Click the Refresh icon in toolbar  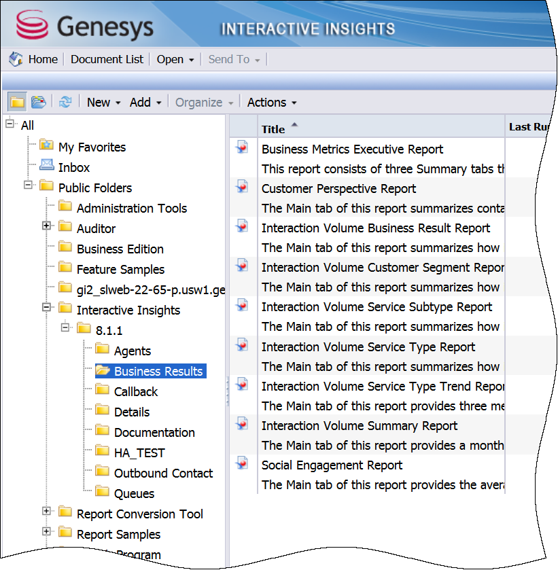(65, 102)
